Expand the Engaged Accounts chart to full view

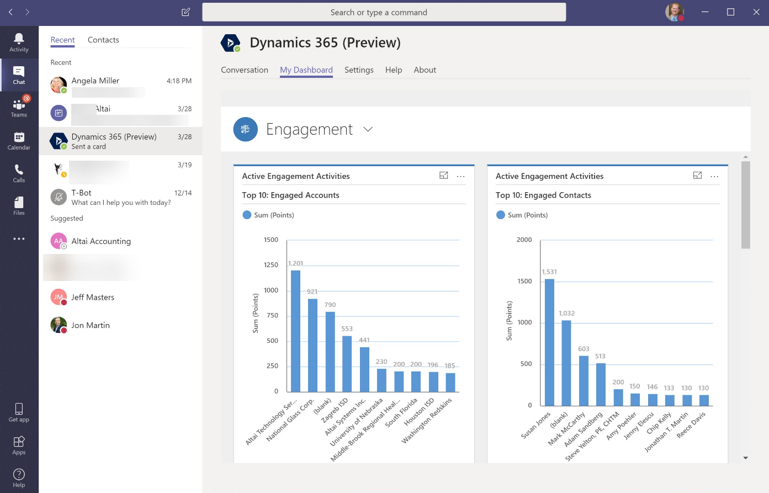click(443, 175)
